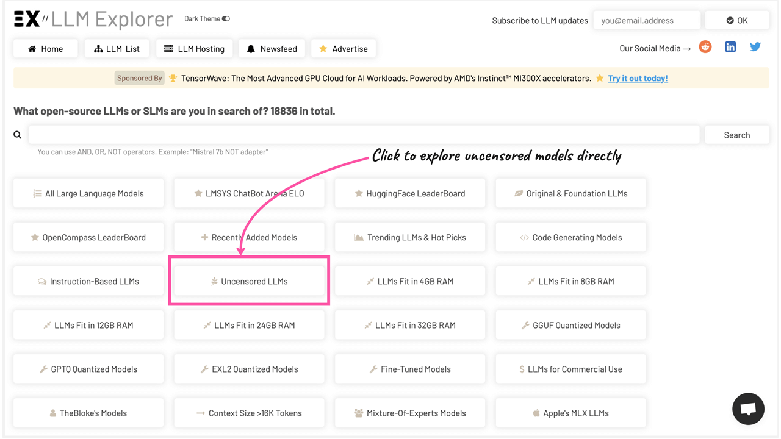Open the chat bubble widget

748,409
